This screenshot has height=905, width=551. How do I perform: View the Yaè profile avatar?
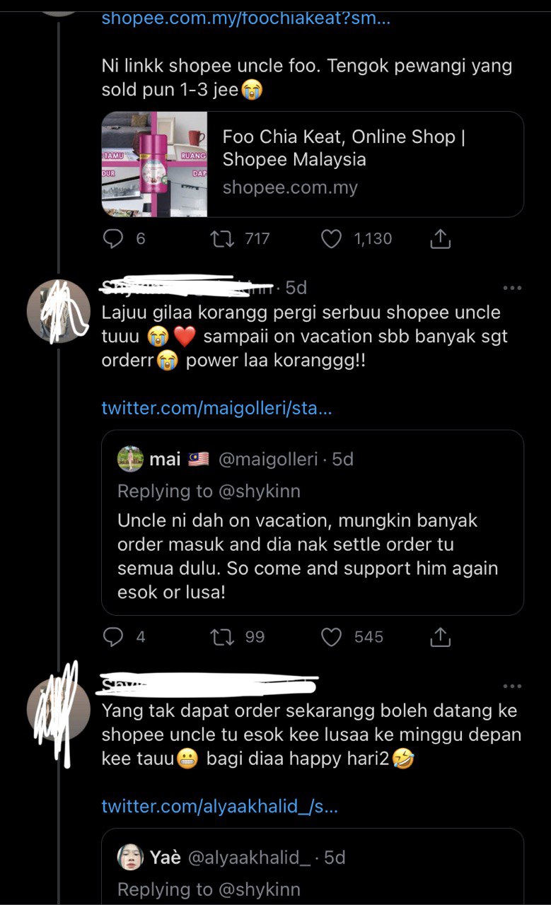click(x=131, y=858)
